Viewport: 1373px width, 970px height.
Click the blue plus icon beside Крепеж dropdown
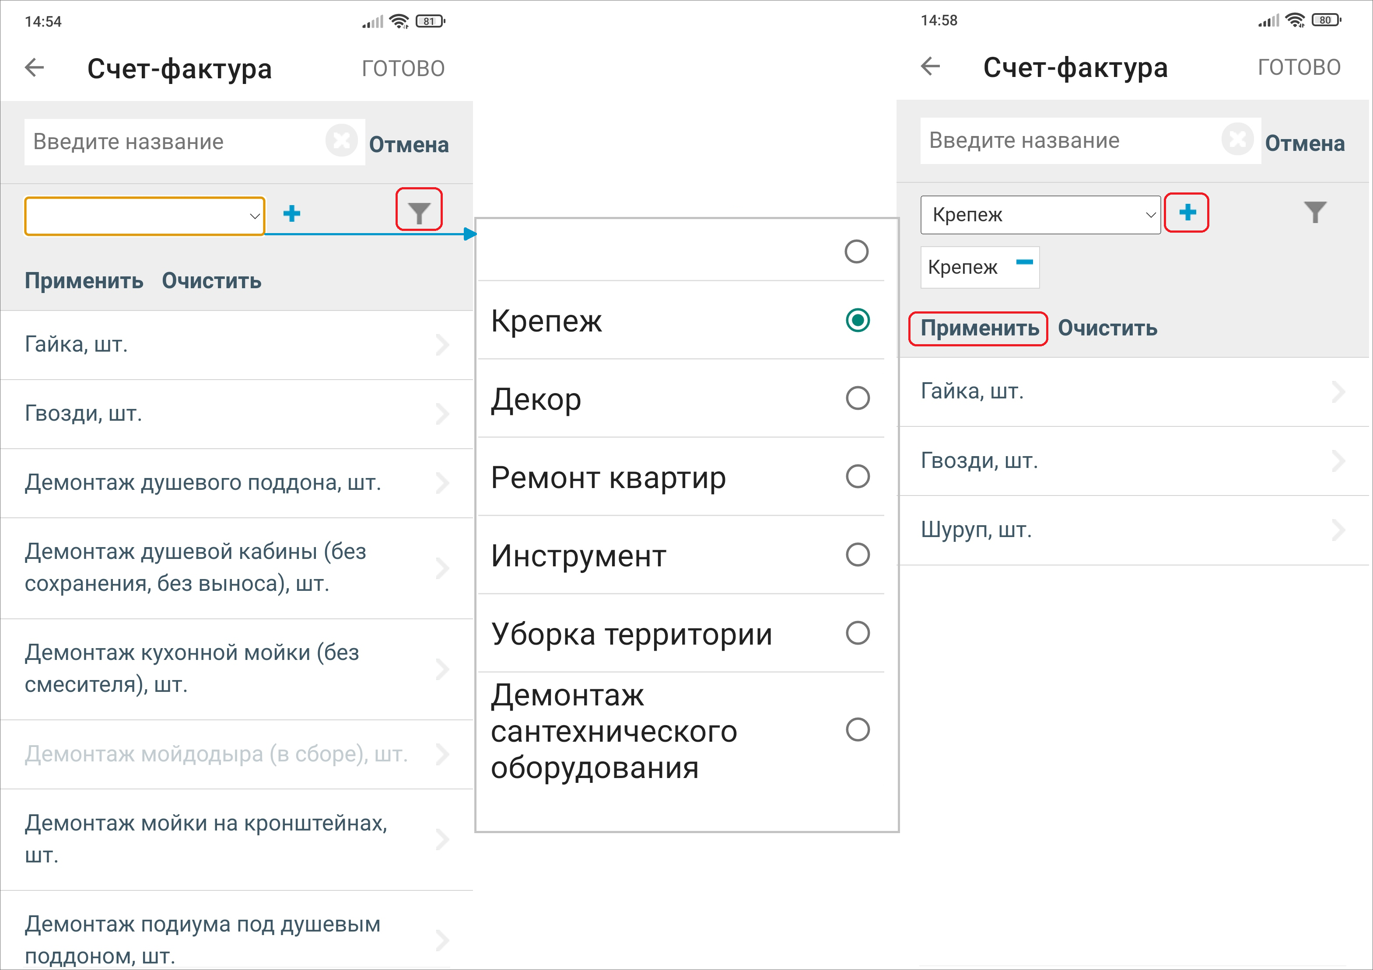click(1187, 212)
